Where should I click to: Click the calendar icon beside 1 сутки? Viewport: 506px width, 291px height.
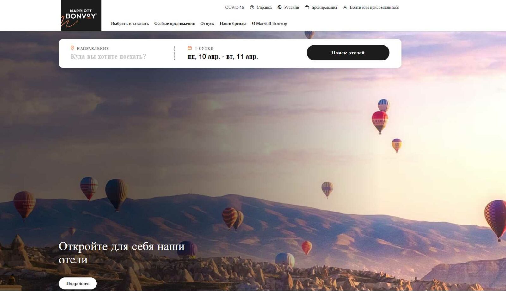click(190, 48)
